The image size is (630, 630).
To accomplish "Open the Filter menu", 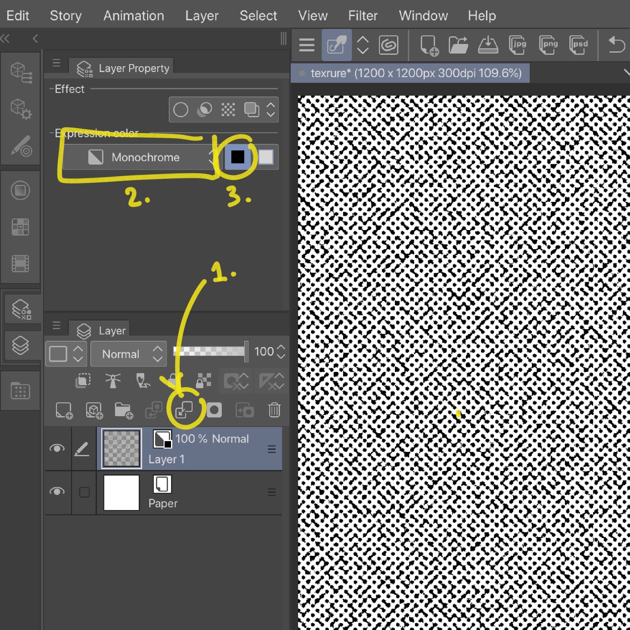I will tap(363, 16).
